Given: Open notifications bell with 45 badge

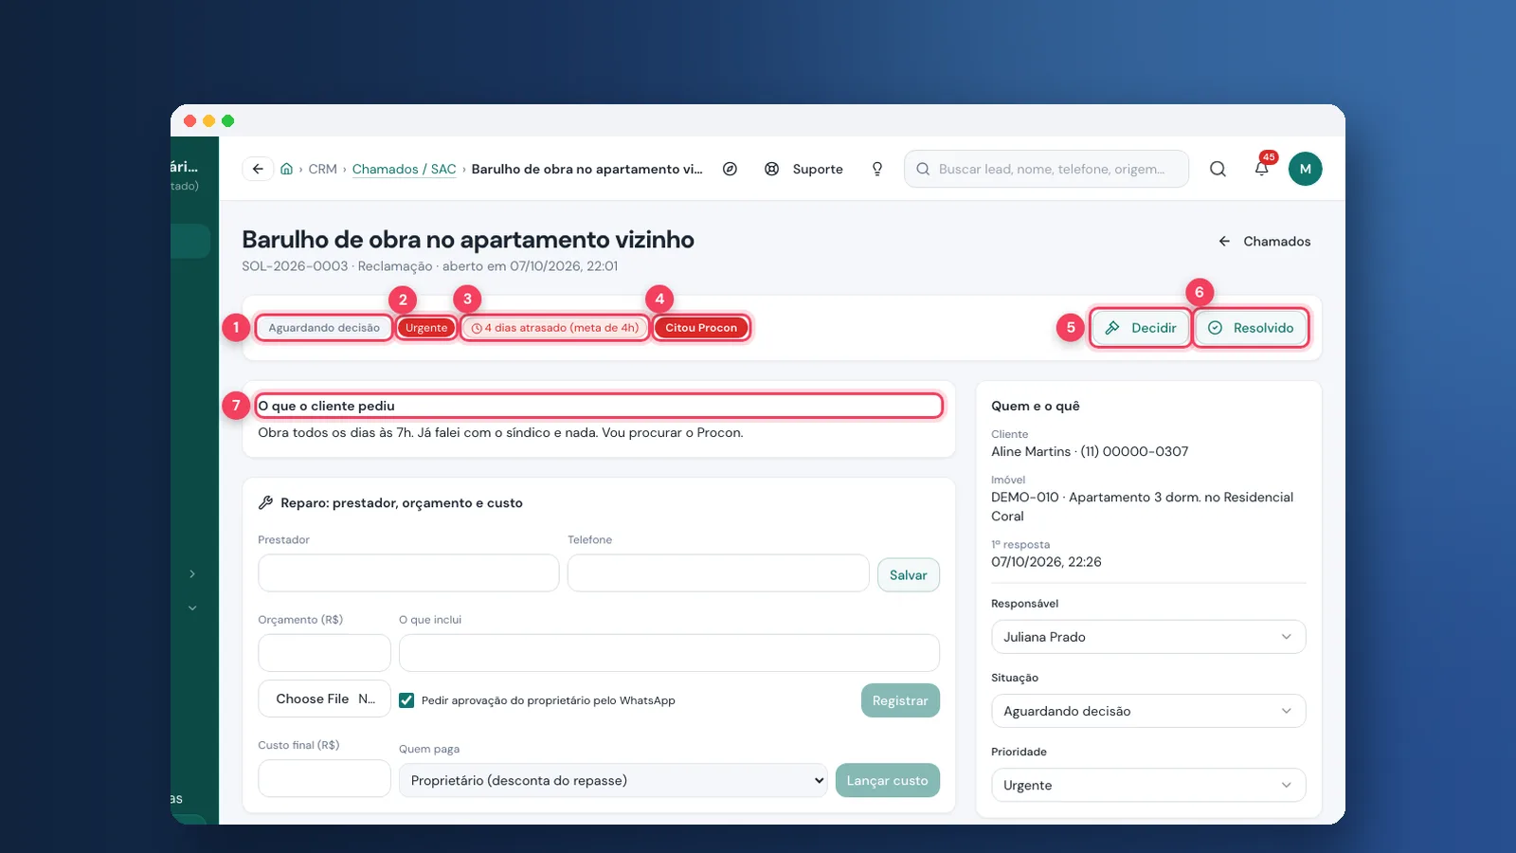Looking at the screenshot, I should [x=1262, y=168].
